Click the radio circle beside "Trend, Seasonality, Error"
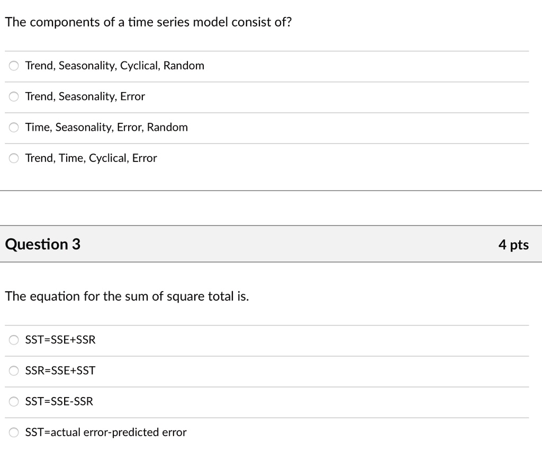The width and height of the screenshot is (542, 460). click(x=13, y=96)
